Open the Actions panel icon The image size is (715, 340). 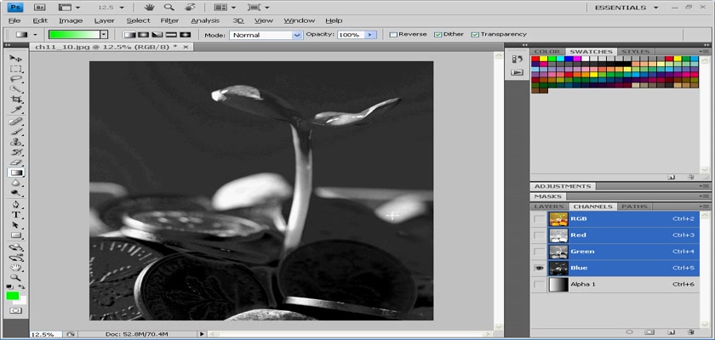click(x=517, y=72)
